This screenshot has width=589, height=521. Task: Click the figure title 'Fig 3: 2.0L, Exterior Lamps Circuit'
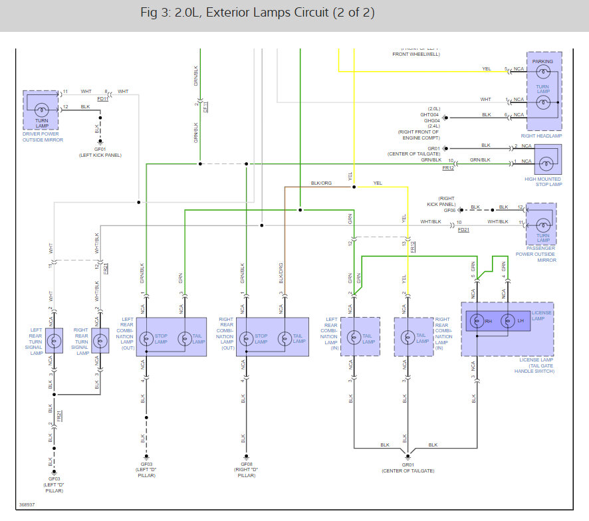coord(258,13)
